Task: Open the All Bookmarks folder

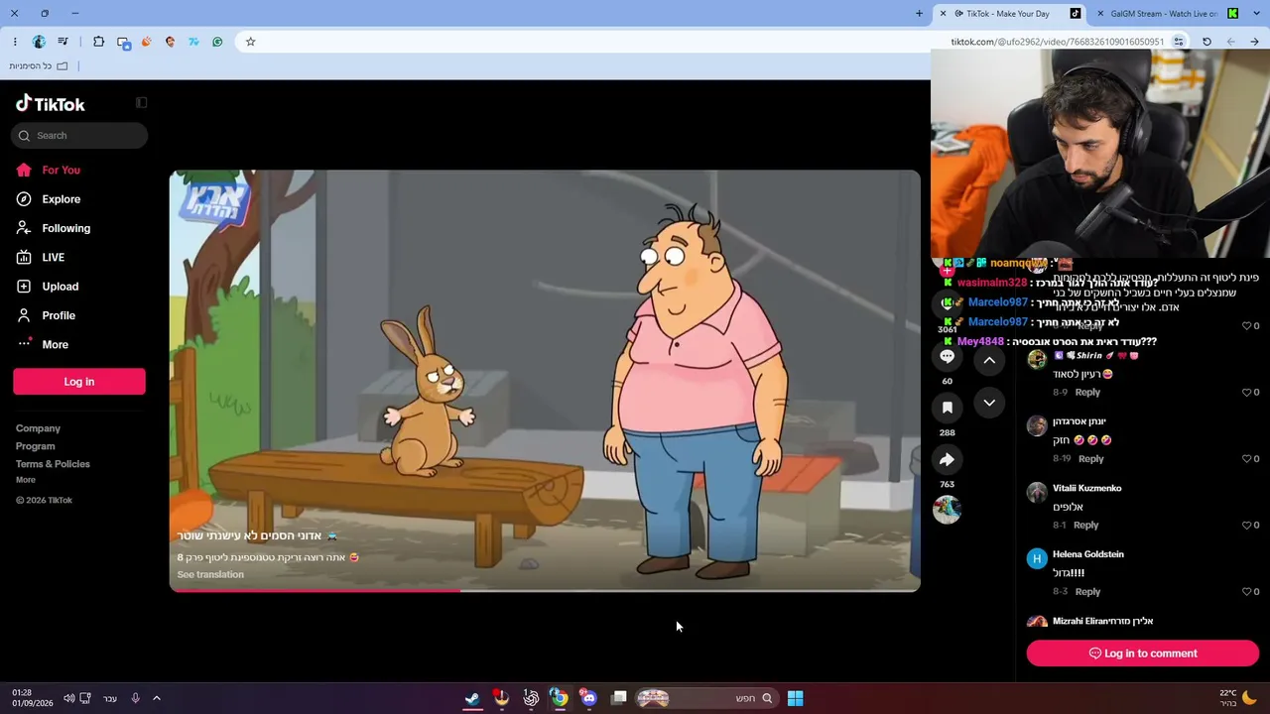Action: coord(39,66)
